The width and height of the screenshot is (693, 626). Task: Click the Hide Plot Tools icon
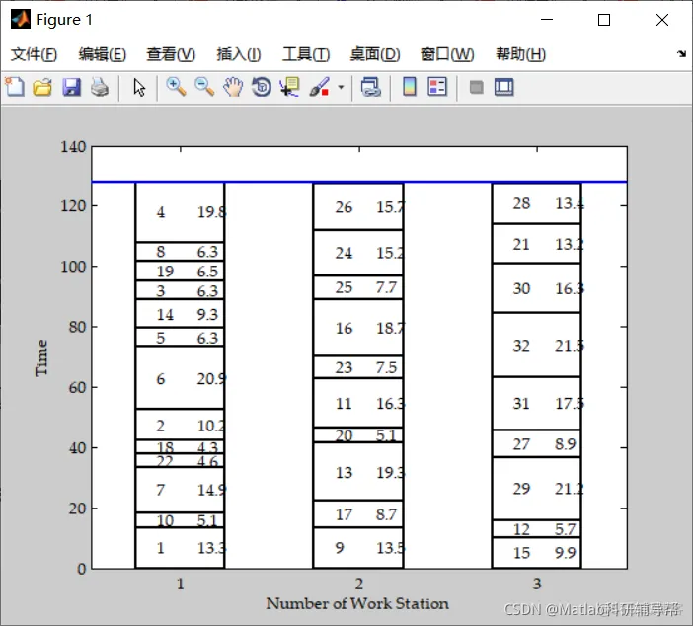click(x=476, y=87)
